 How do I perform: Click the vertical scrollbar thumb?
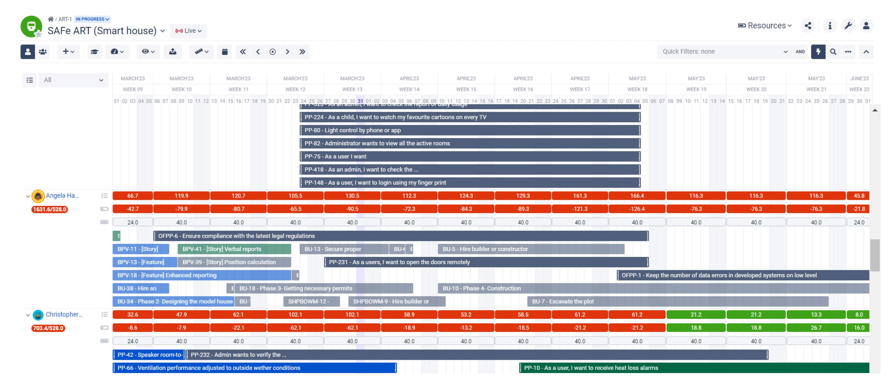(x=874, y=255)
